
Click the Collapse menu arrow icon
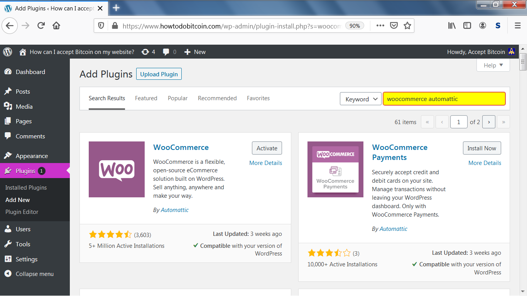8,274
